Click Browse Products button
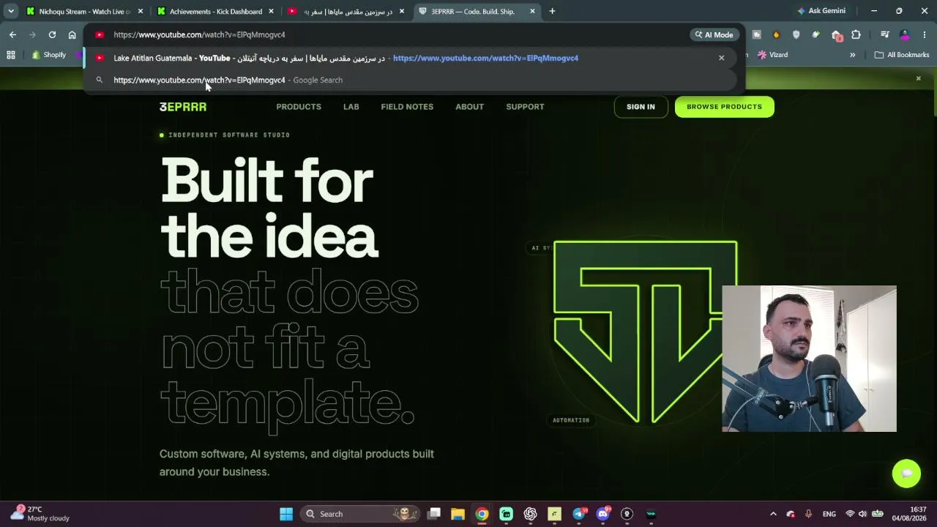This screenshot has width=937, height=527. [x=724, y=107]
